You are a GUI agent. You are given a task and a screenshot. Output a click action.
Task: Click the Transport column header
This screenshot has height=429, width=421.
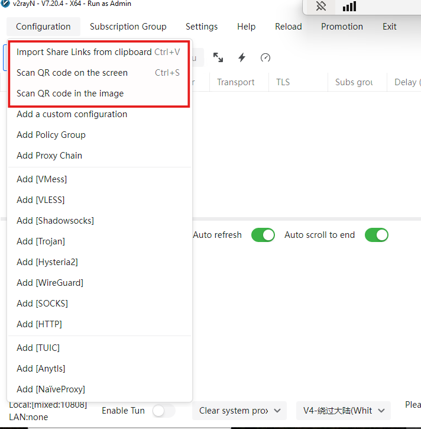click(235, 82)
